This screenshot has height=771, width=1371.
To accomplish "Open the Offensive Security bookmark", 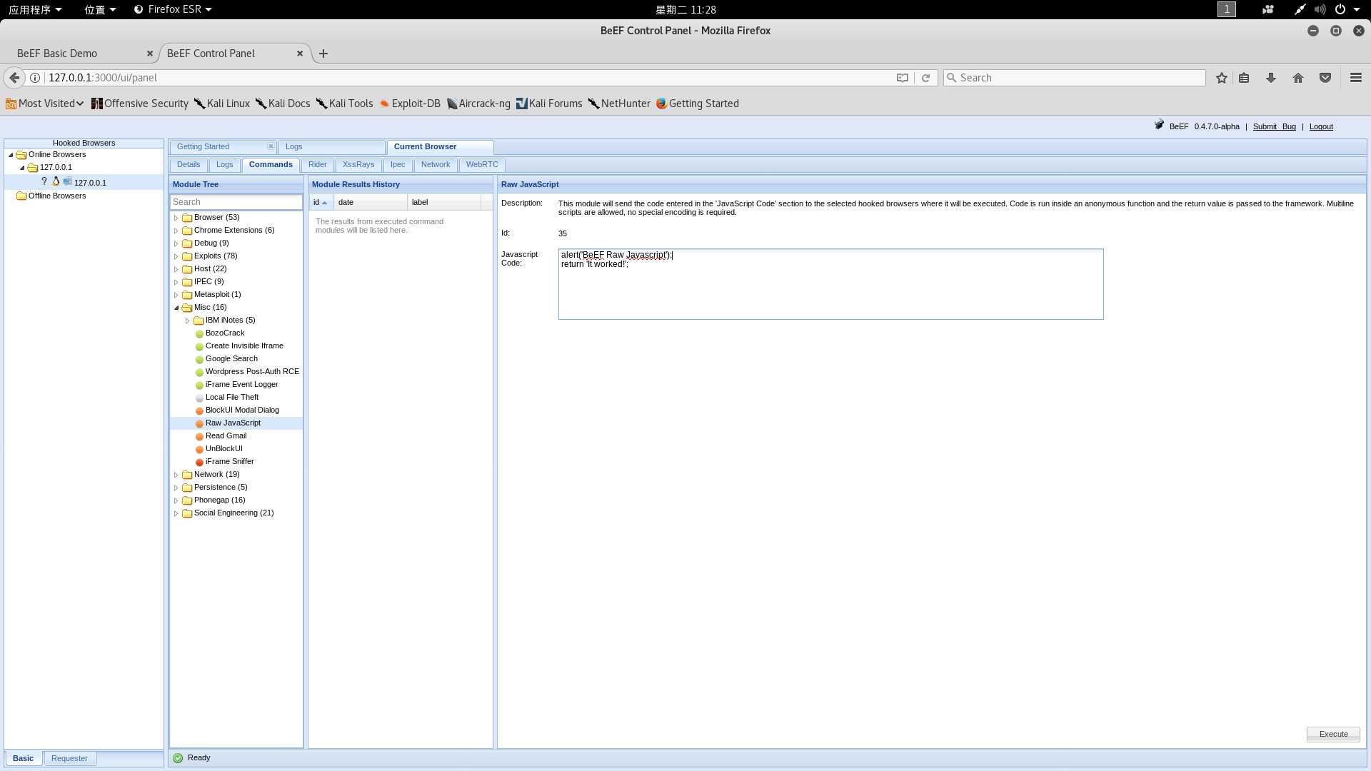I will point(140,104).
